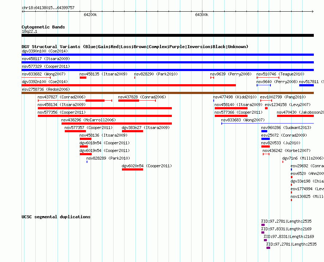Screen dimensions: 324x262
Task: Click dgv6019n54 (Cooper2011) label
Action: 104,150
